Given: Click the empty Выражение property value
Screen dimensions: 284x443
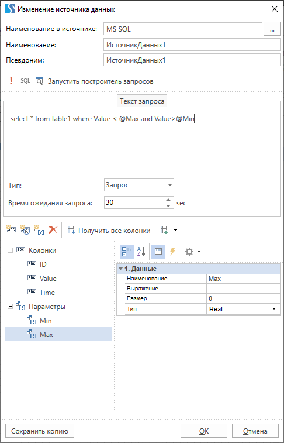Looking at the screenshot, I should (244, 289).
